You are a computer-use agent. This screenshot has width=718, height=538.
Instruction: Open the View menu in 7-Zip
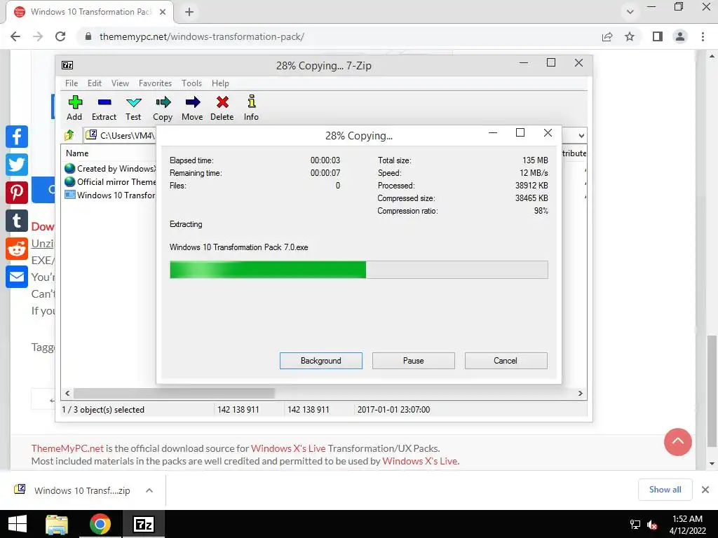coord(120,83)
